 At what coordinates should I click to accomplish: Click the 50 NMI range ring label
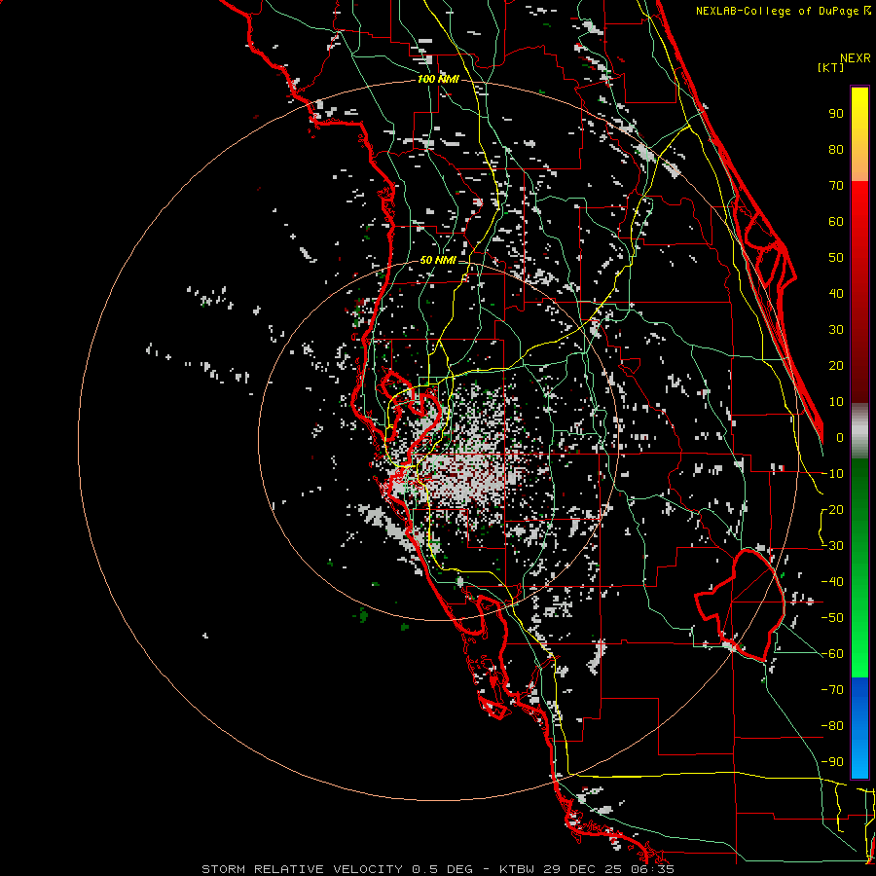click(438, 260)
